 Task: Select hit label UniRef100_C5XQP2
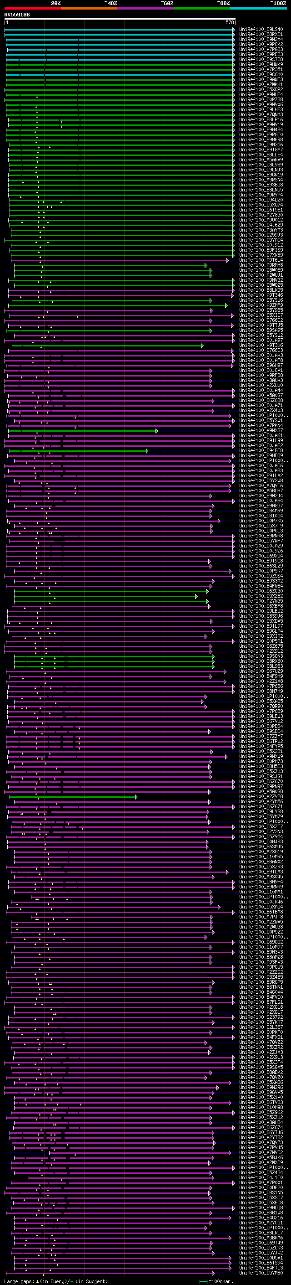pyautogui.click(x=261, y=89)
